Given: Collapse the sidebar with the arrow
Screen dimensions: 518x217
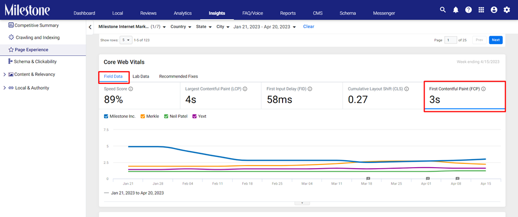Looking at the screenshot, I should click(90, 27).
